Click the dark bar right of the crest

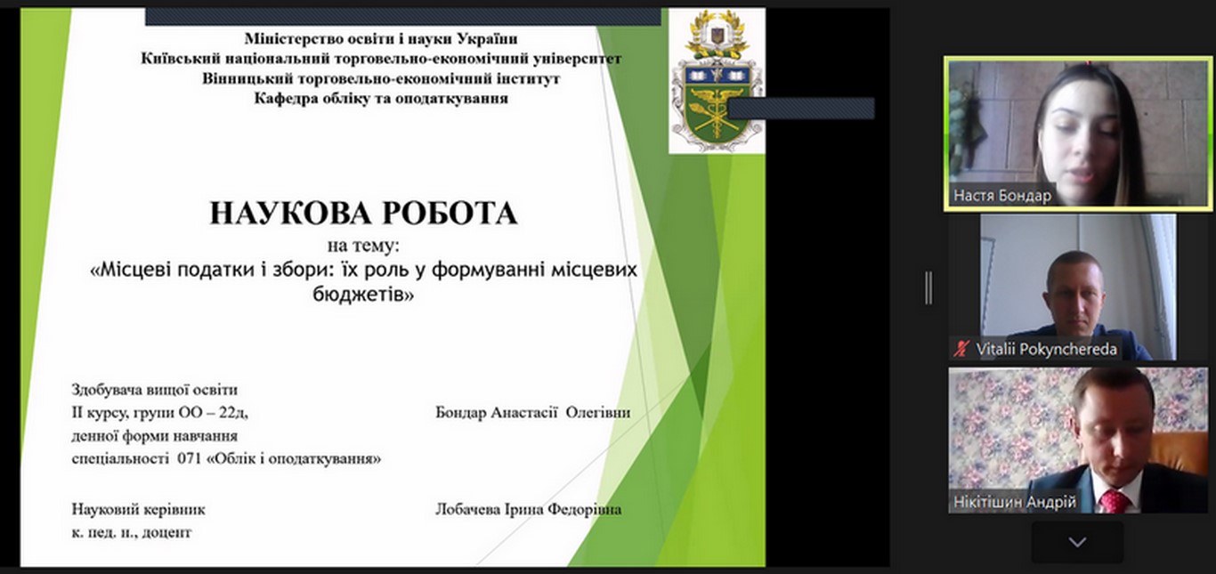click(801, 108)
